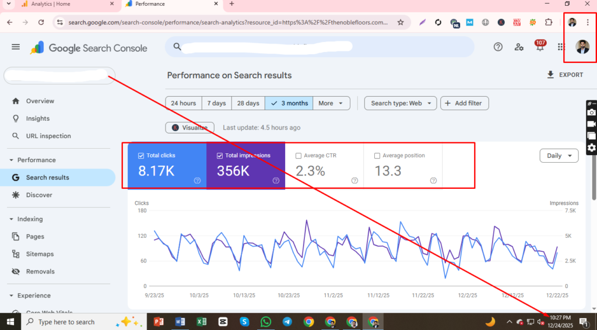Select the 7 days date range

pos(217,103)
